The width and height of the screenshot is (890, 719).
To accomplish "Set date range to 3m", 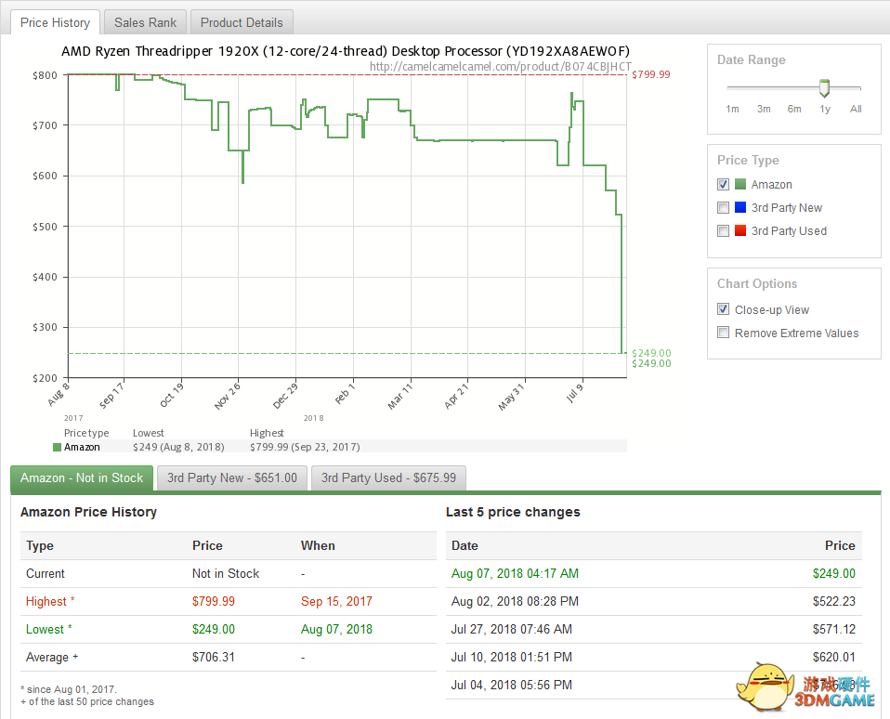I will click(x=764, y=109).
